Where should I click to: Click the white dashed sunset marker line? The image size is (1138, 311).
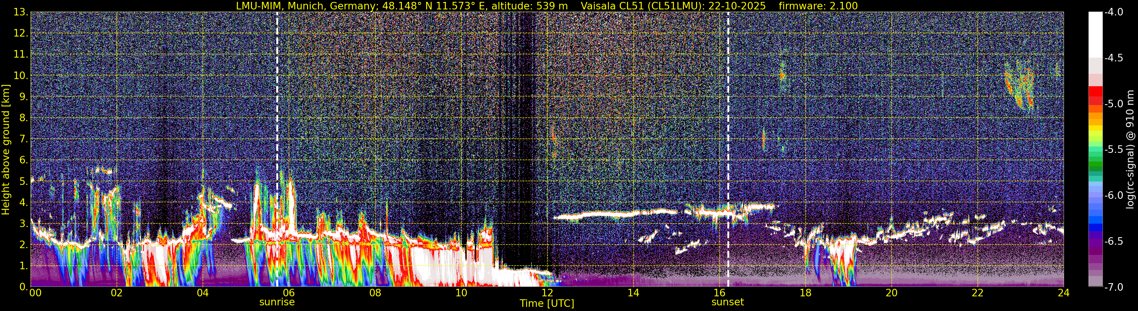(728, 149)
